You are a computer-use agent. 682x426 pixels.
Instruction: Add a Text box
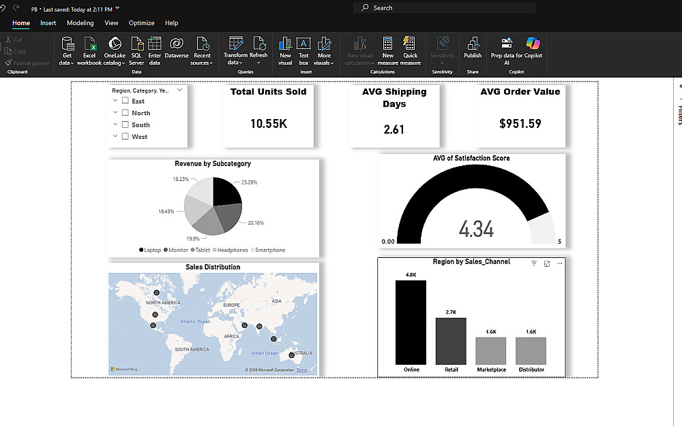point(303,44)
